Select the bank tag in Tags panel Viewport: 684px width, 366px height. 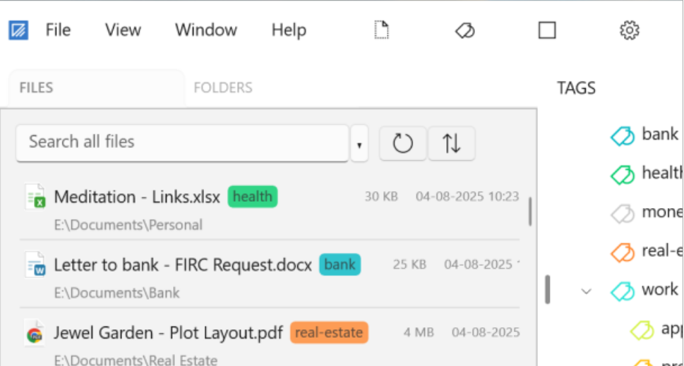[x=659, y=134]
